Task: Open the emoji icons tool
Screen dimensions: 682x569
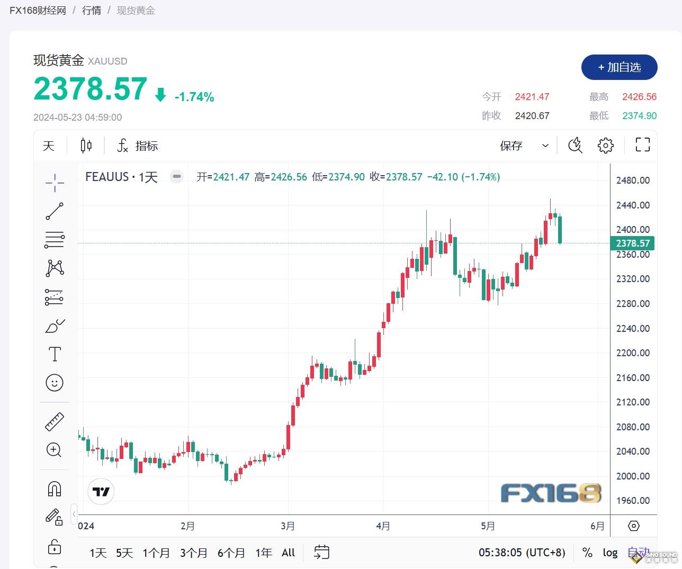Action: pyautogui.click(x=55, y=383)
